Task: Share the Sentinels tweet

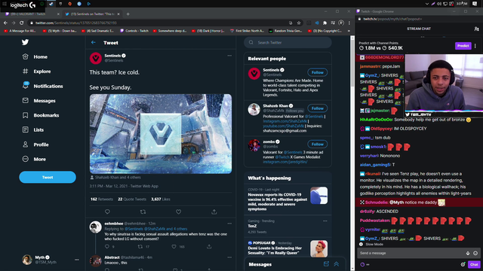Action: 214,212
